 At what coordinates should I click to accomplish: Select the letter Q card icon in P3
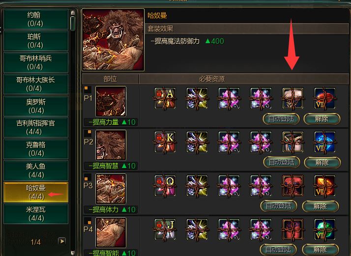pyautogui.click(x=165, y=186)
